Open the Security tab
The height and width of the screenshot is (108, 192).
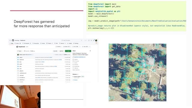pyautogui.click(x=62, y=43)
